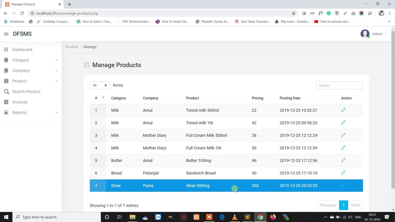Open Firefox from taskbar
The image size is (395, 222).
tap(273, 217)
